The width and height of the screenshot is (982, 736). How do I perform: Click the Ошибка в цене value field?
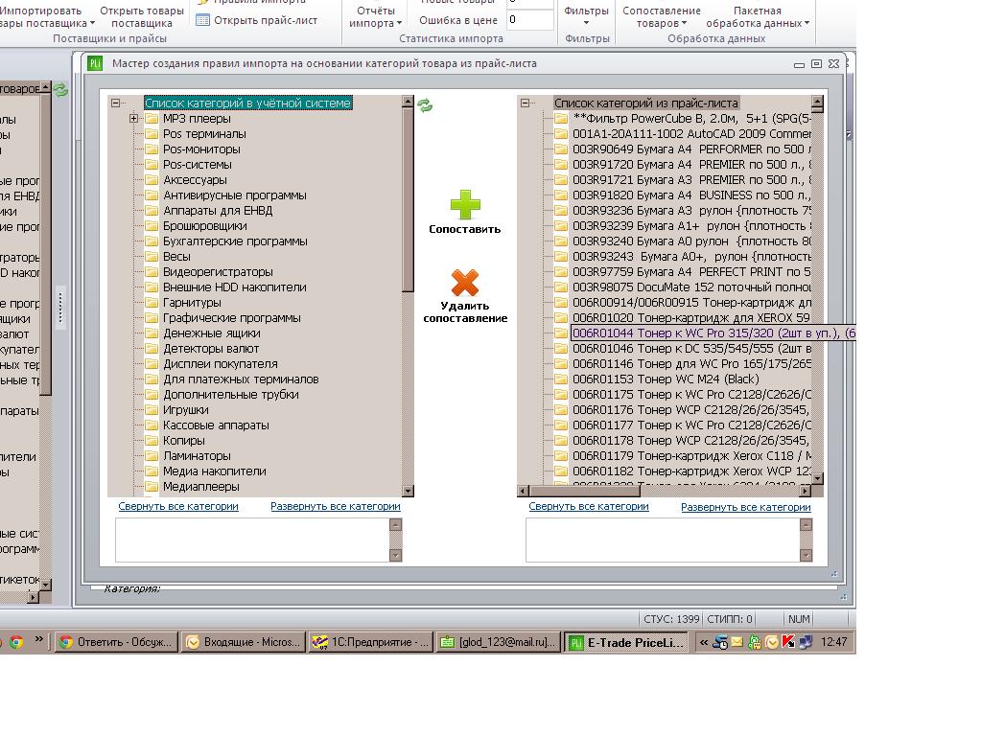[x=529, y=20]
